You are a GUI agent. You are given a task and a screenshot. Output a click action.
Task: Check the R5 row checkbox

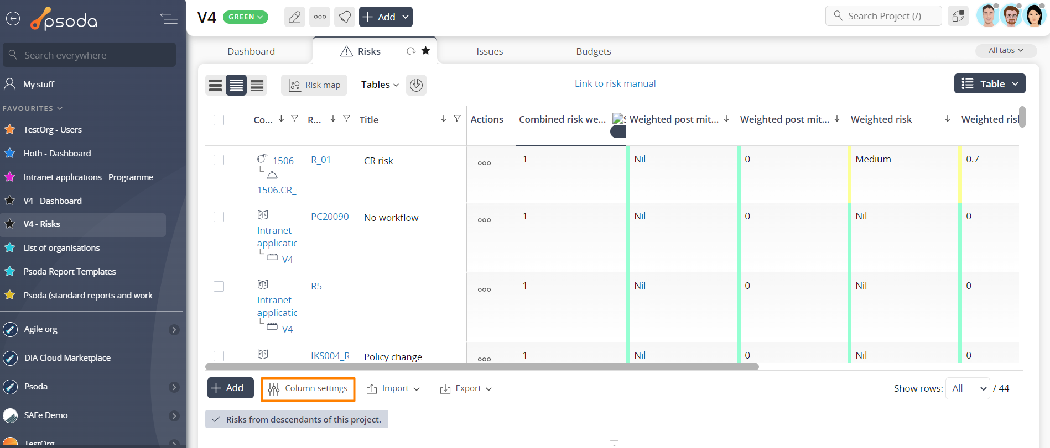(x=219, y=286)
